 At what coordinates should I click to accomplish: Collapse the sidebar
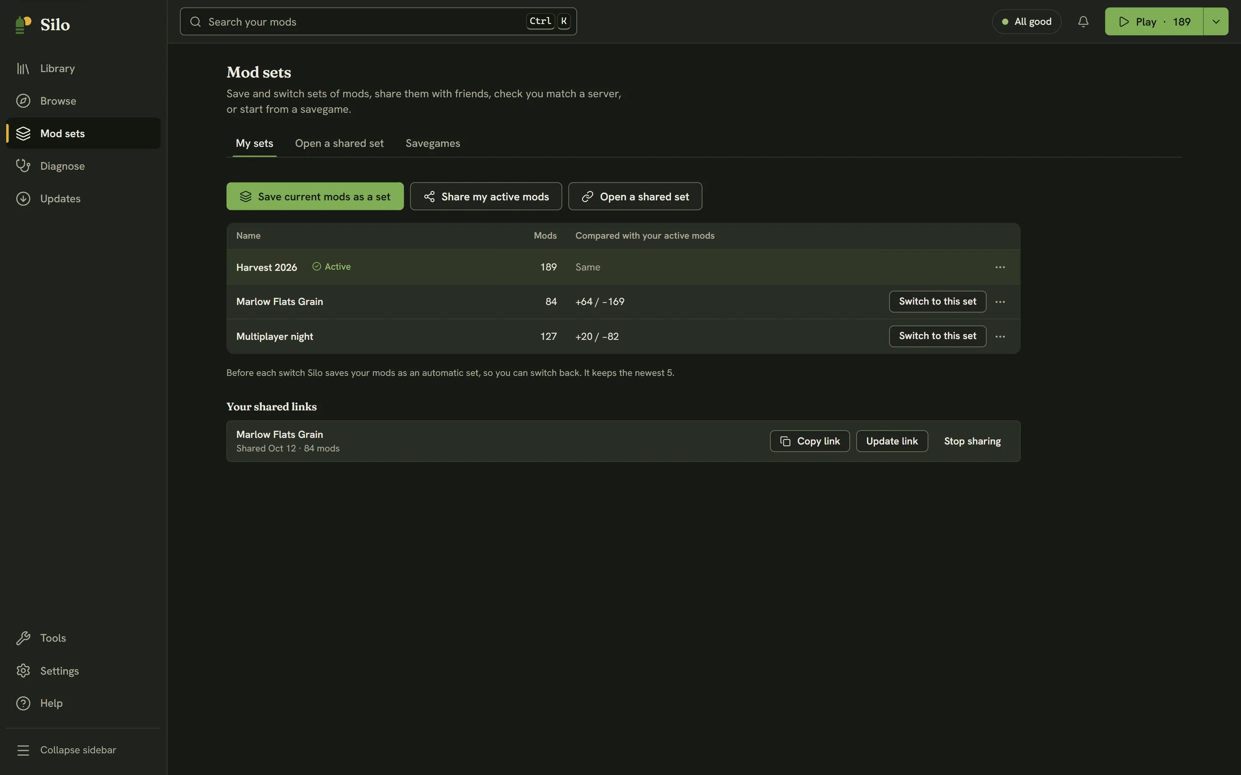83,750
